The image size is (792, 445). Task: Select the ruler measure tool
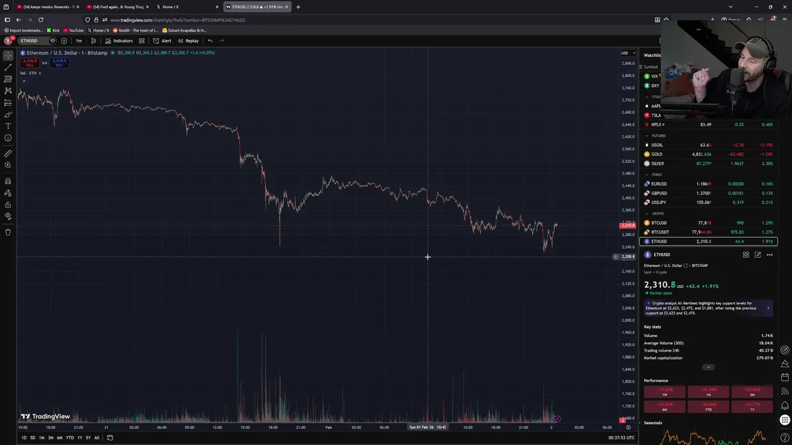coord(8,153)
